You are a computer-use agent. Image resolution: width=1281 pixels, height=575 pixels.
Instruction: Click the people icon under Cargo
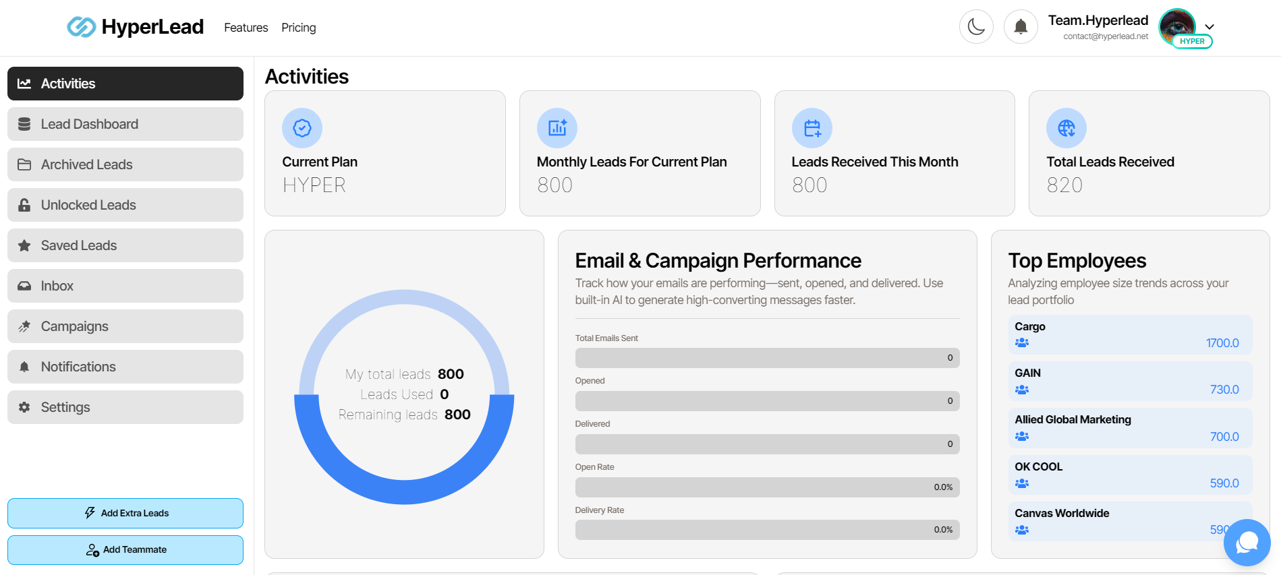click(x=1022, y=343)
